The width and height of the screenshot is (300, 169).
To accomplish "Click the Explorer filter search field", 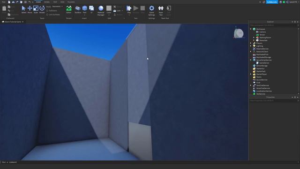I will [273, 25].
